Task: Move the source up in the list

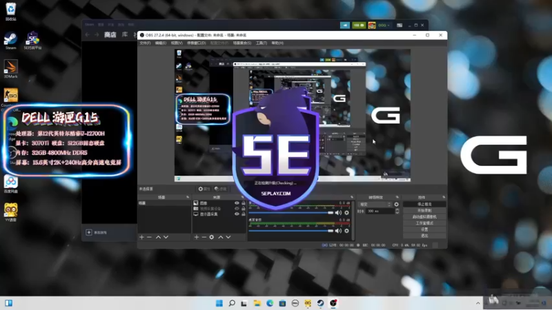Action: 220,237
